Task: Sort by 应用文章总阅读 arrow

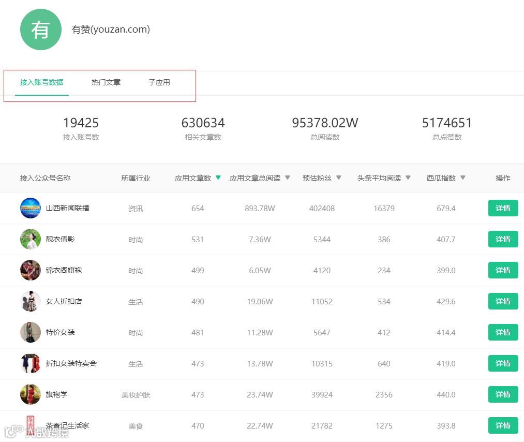Action: (288, 178)
